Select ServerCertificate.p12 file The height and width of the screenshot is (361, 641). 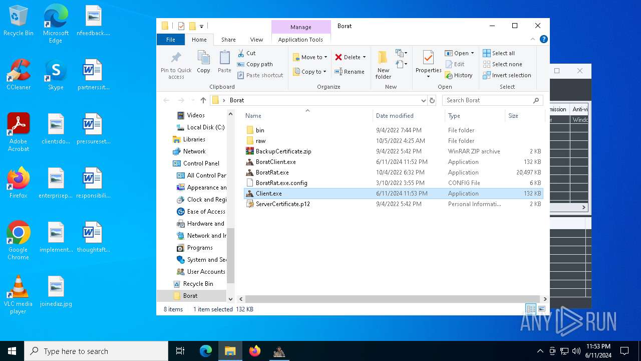(x=393, y=204)
